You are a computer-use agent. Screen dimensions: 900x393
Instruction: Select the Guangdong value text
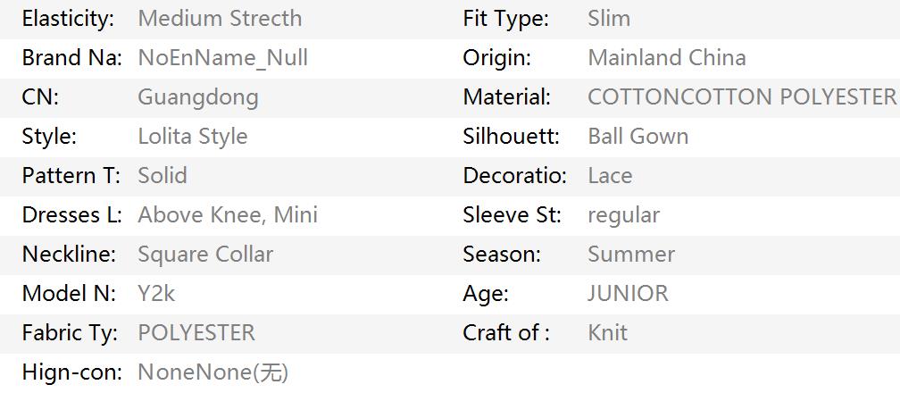click(198, 97)
